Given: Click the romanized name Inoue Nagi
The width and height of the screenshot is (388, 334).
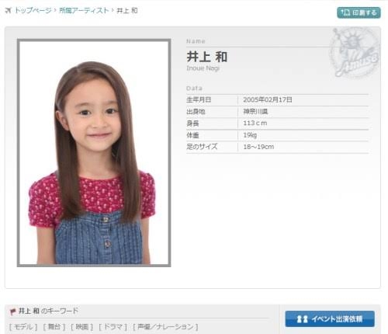Looking at the screenshot, I should click(203, 68).
